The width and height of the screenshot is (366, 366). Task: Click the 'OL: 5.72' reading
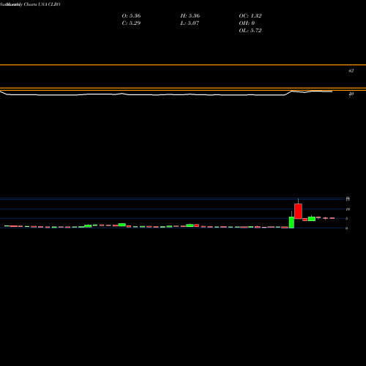coord(250,31)
